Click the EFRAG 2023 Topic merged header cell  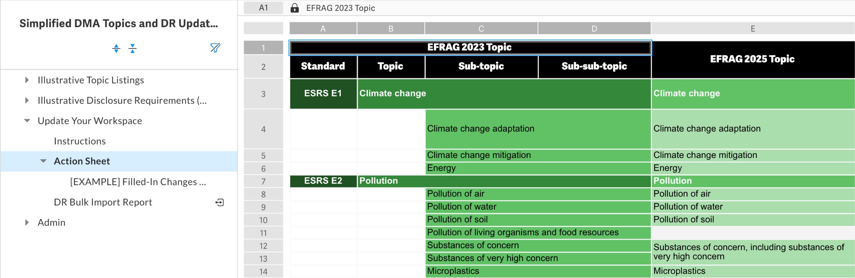(x=470, y=47)
